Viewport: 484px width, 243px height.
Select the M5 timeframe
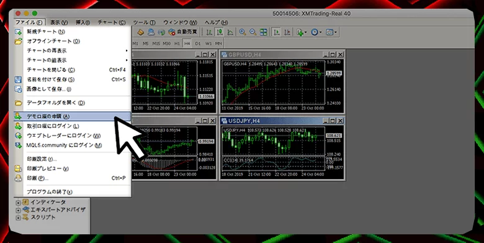(145, 44)
